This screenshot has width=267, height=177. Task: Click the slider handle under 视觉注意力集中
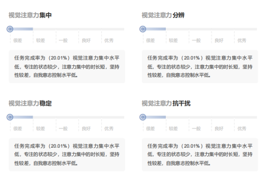pos(10,29)
